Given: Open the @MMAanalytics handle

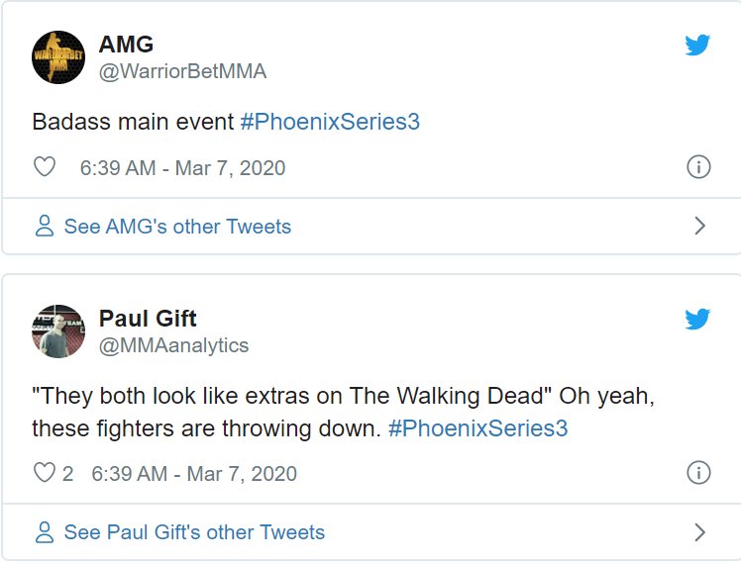Looking at the screenshot, I should pos(173,345).
